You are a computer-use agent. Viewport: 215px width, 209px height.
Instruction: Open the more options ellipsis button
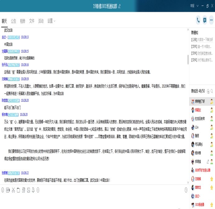(38, 190)
